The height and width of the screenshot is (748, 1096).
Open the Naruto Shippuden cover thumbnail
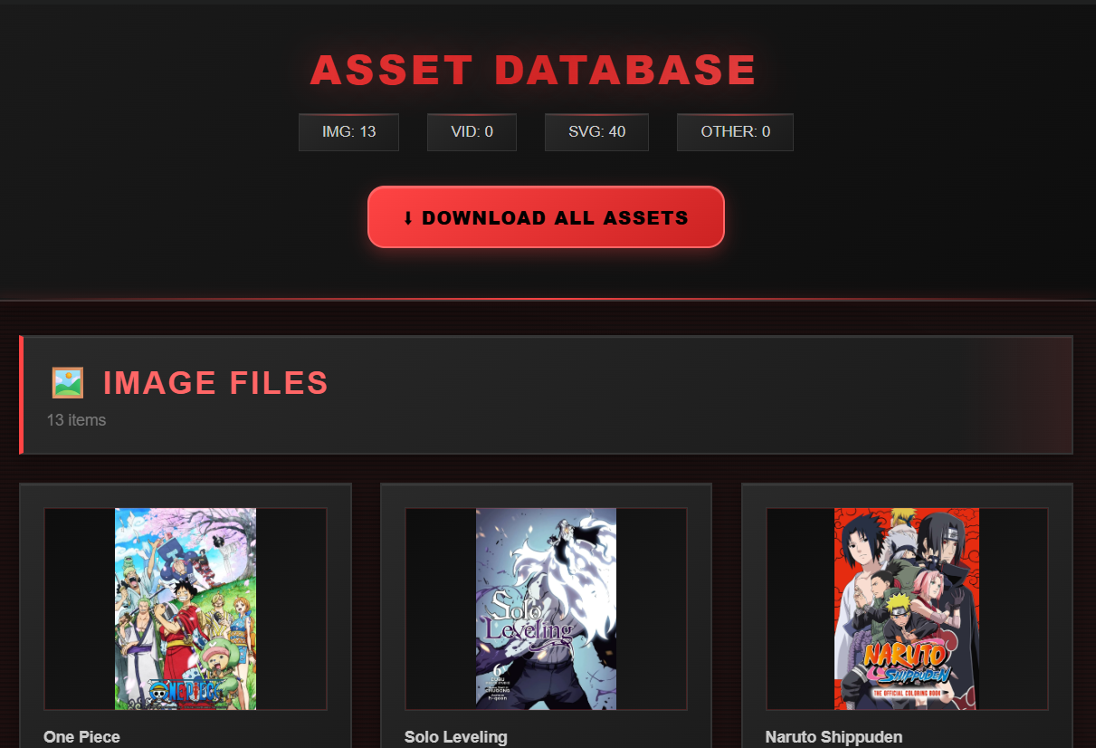pyautogui.click(x=907, y=609)
